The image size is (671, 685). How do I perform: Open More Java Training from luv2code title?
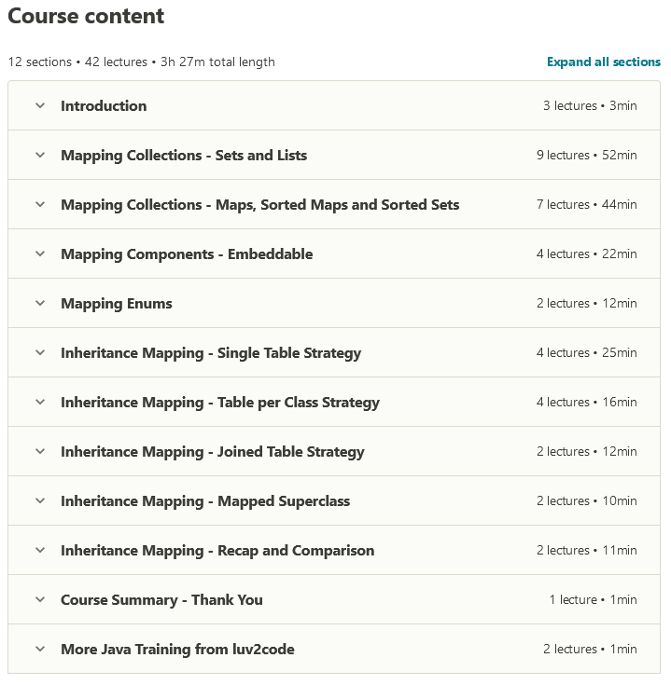[x=177, y=650]
